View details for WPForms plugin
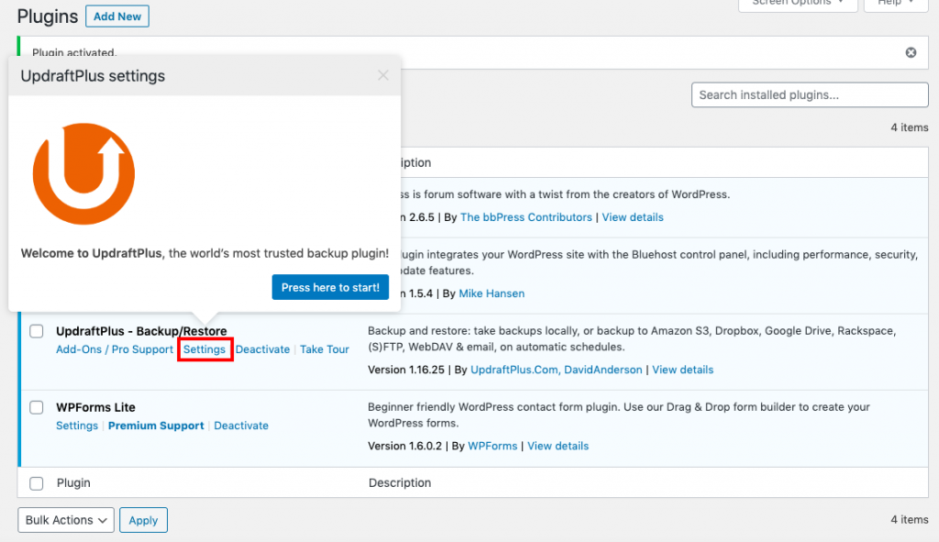This screenshot has width=939, height=542. pyautogui.click(x=558, y=446)
